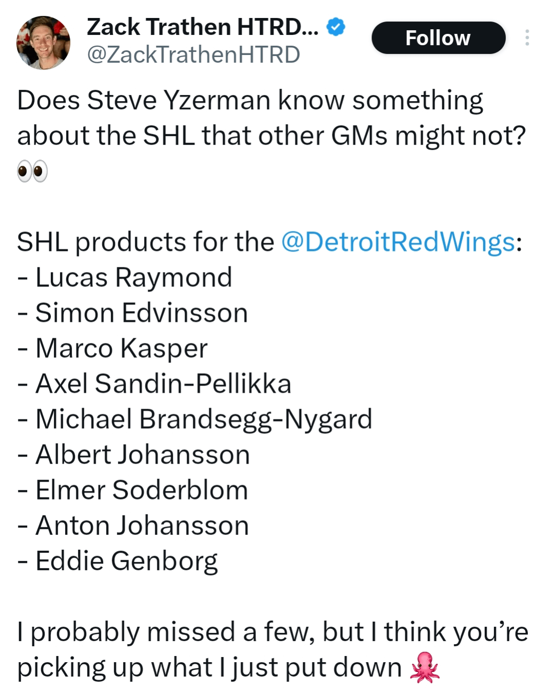This screenshot has width=554, height=693.
Task: Click the Elmer Soderblom list entry
Action: 142,490
